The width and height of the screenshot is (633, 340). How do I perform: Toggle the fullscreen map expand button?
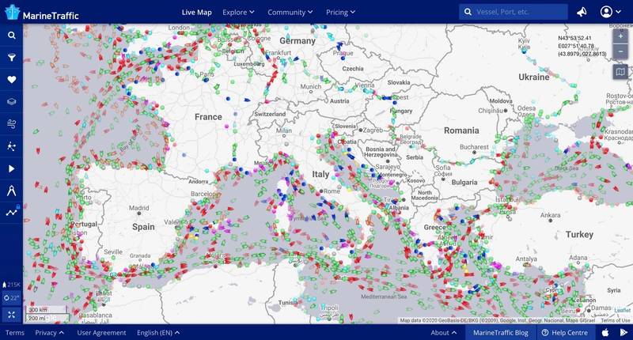(x=12, y=315)
